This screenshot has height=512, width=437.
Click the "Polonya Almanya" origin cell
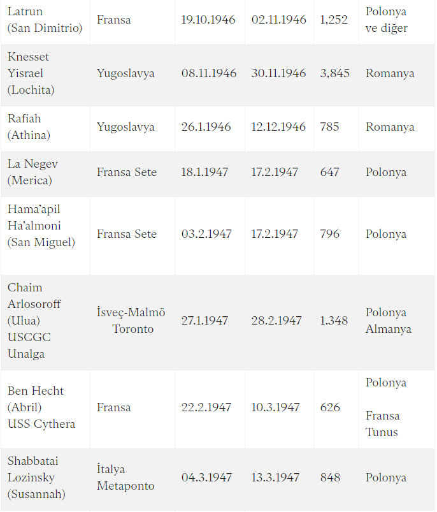coord(389,321)
